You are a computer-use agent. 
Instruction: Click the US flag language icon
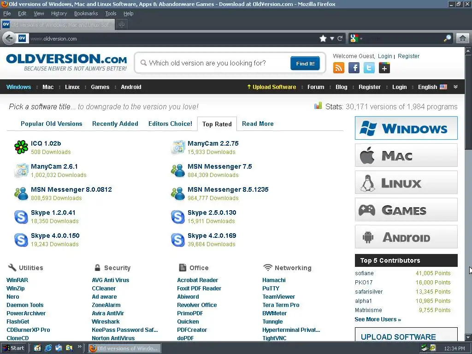coord(443,87)
